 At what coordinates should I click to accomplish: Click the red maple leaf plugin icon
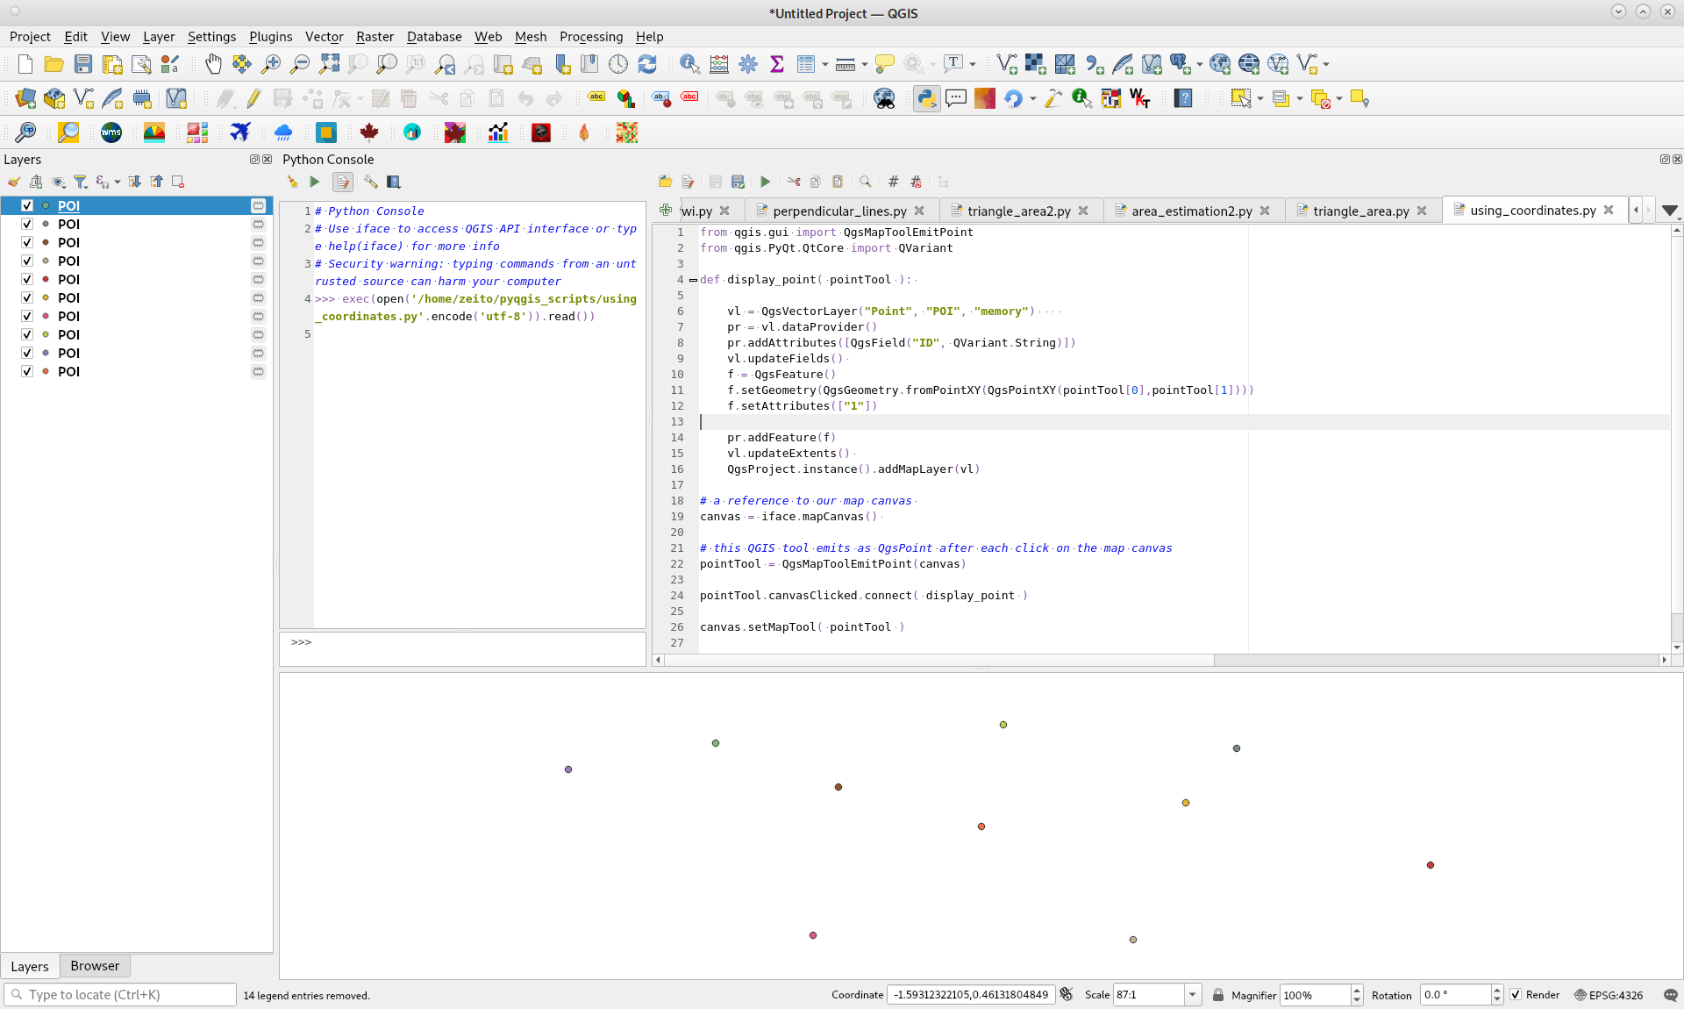click(369, 132)
